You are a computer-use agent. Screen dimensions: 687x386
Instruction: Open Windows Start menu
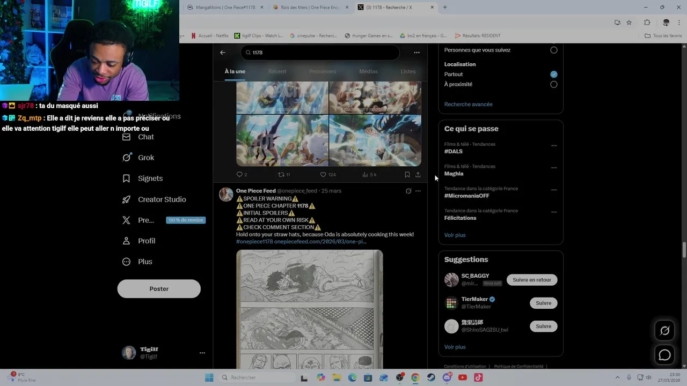pyautogui.click(x=209, y=377)
